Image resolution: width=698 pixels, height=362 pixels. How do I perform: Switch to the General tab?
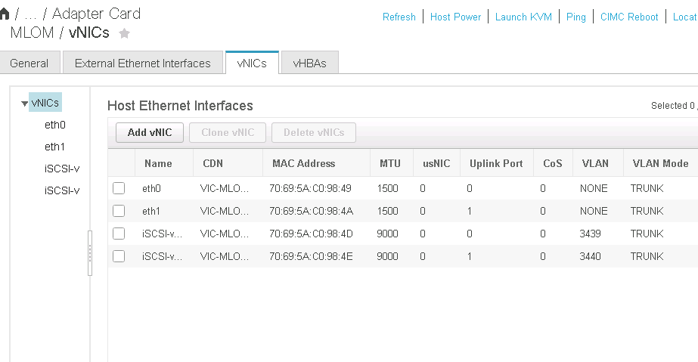(29, 63)
